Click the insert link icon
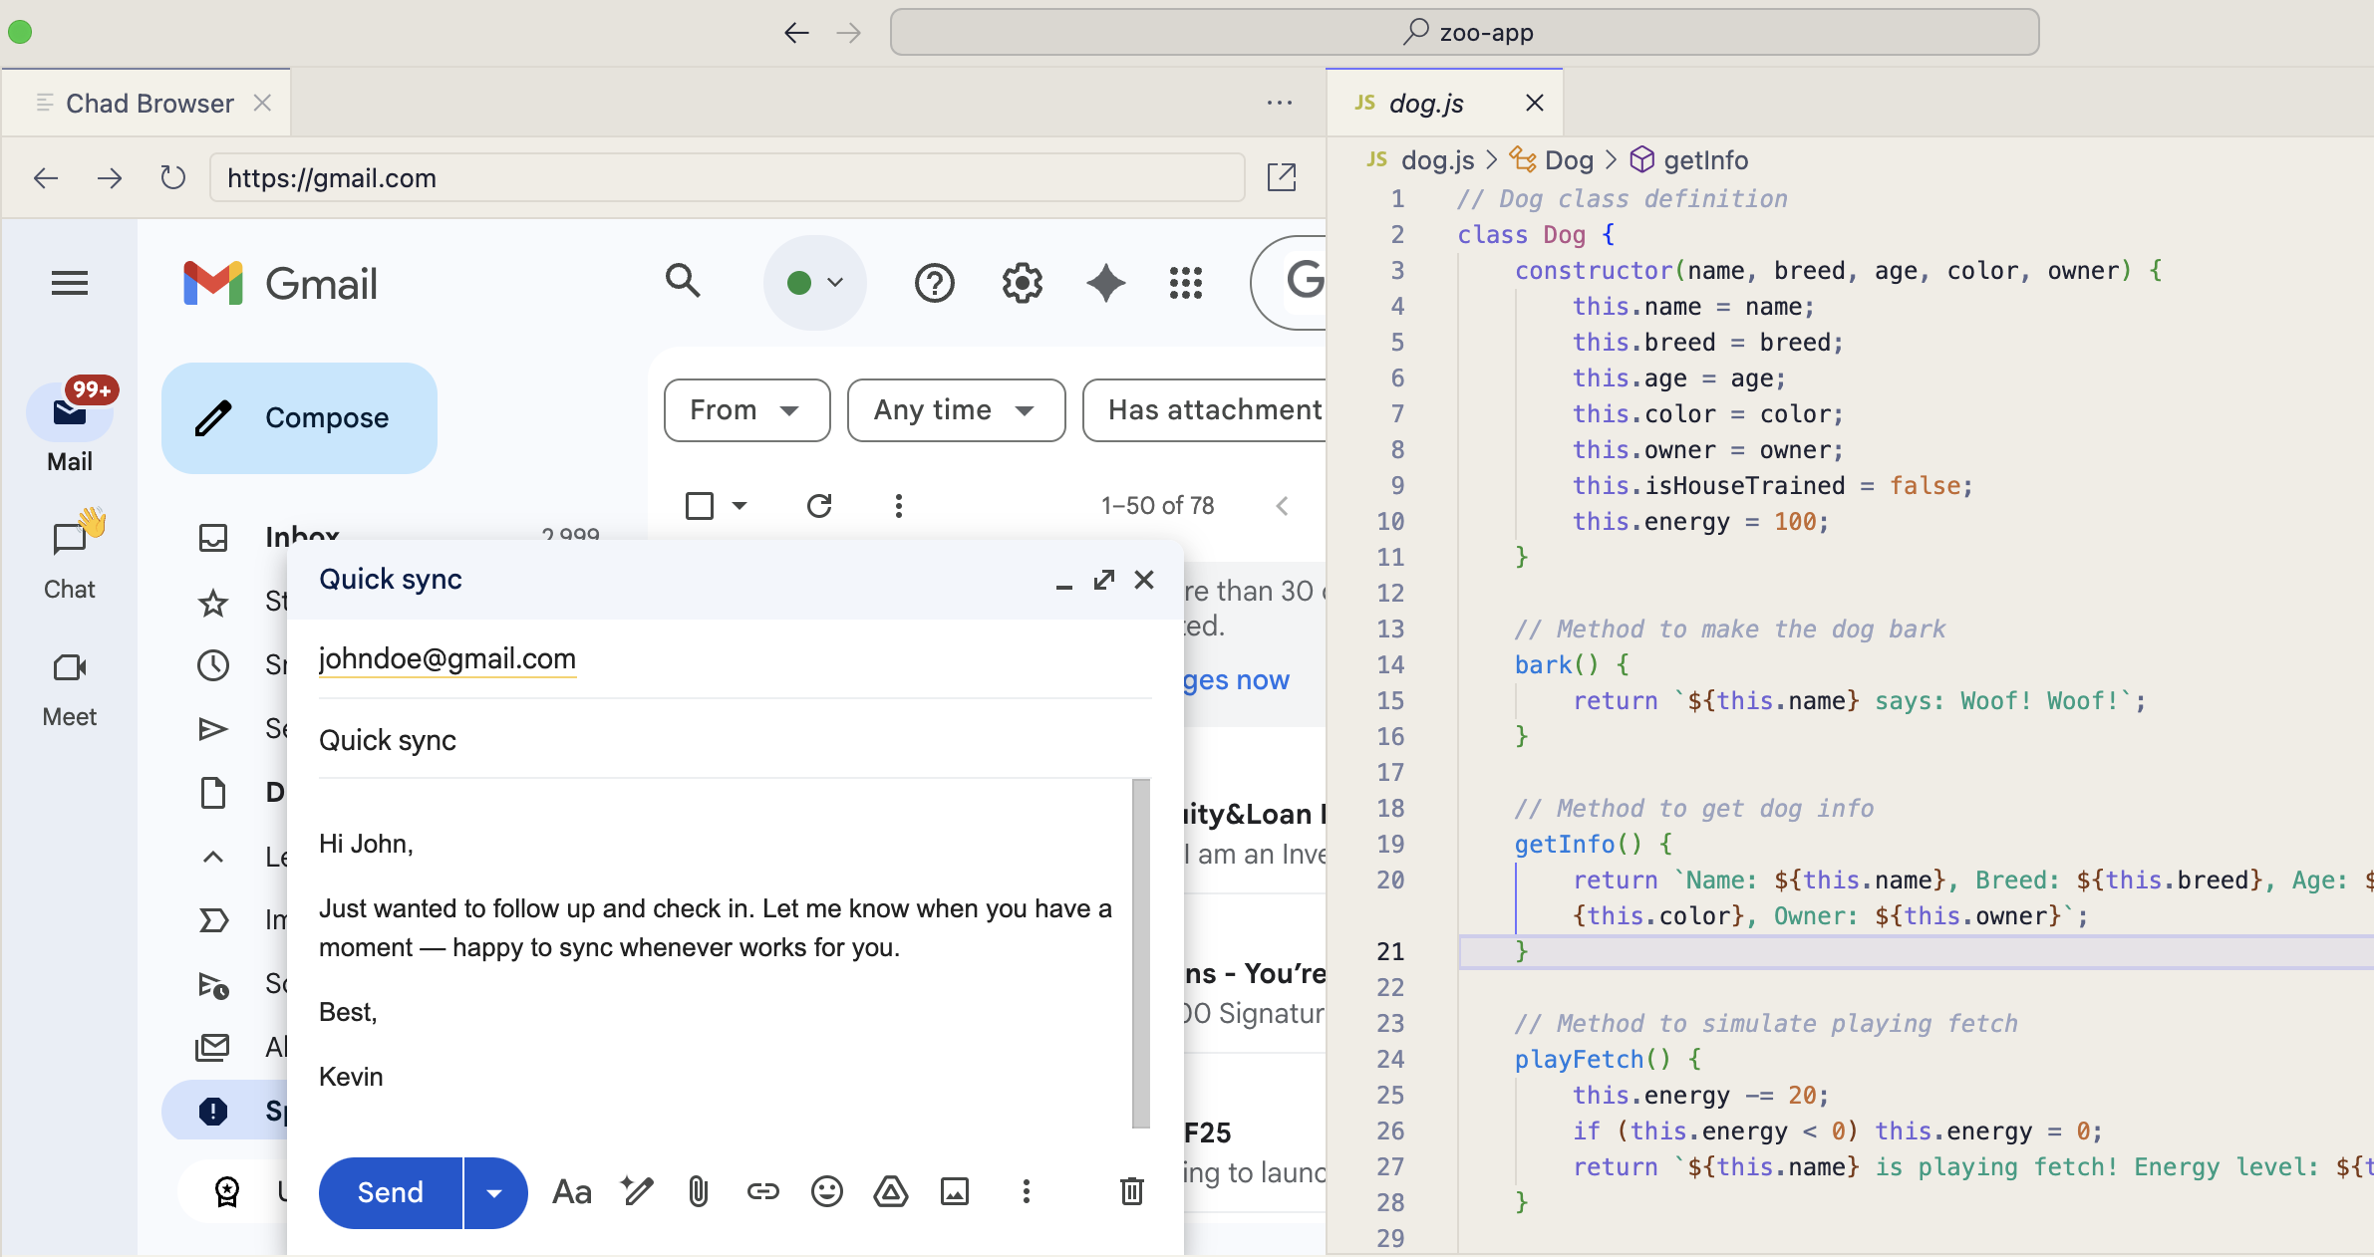 762,1191
